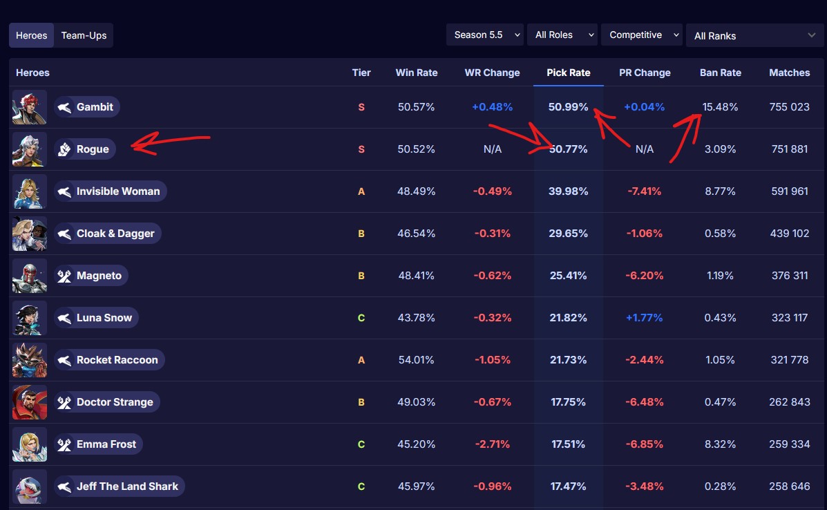Open the Luna Snow name link

[104, 318]
